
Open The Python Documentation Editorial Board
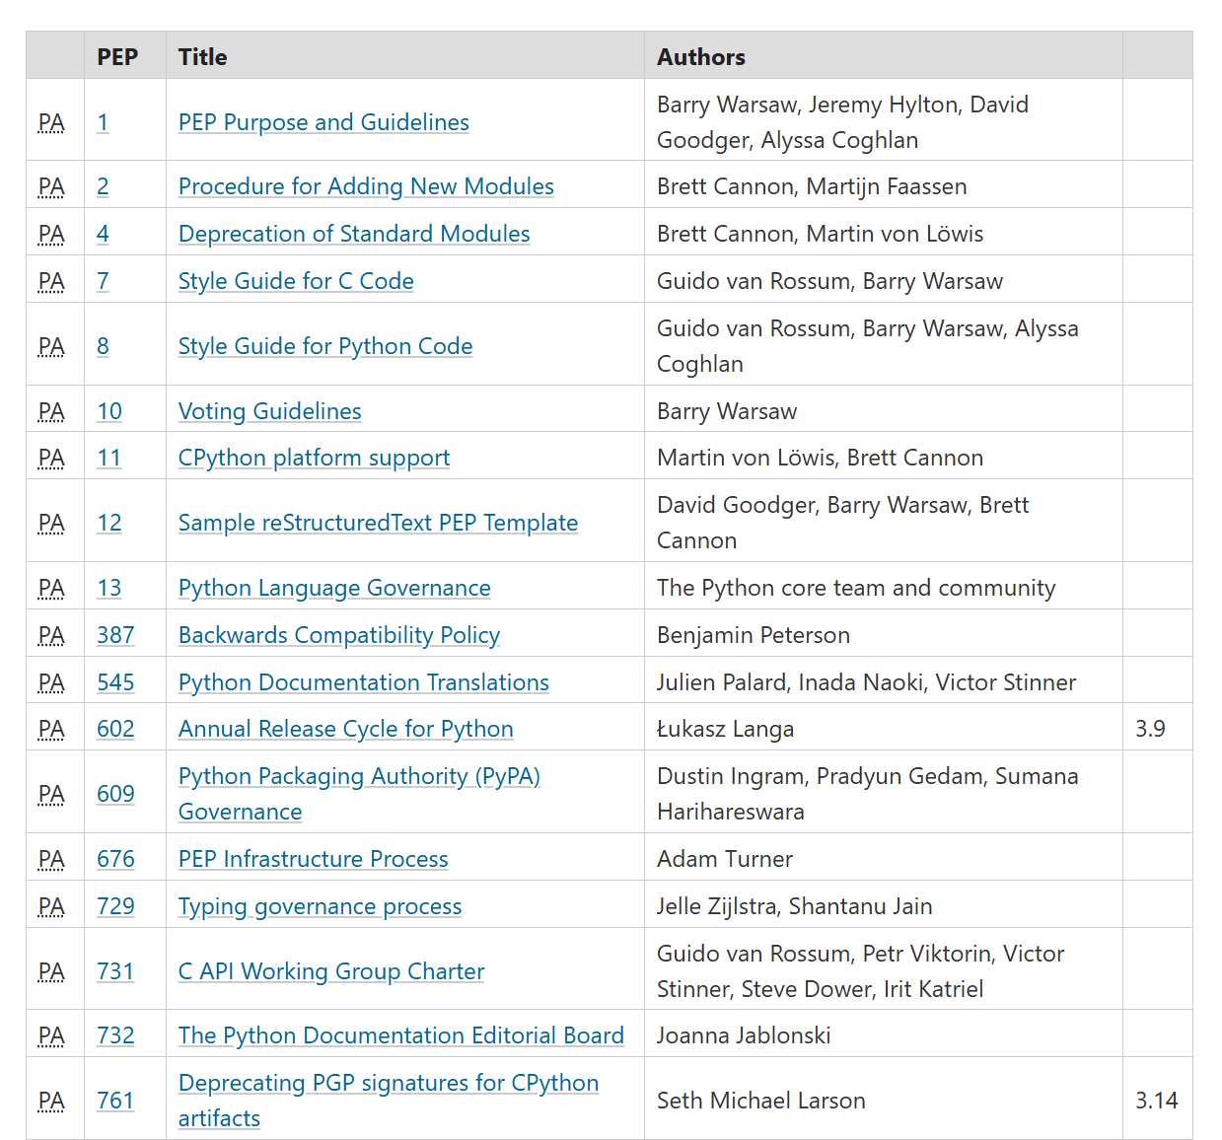(400, 1035)
